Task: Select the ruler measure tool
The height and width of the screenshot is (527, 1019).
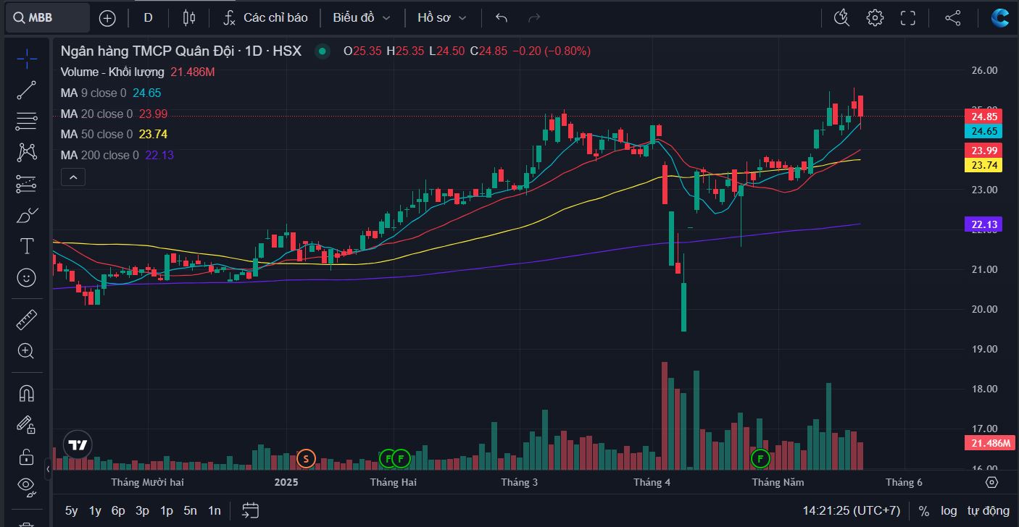Action: click(x=27, y=319)
